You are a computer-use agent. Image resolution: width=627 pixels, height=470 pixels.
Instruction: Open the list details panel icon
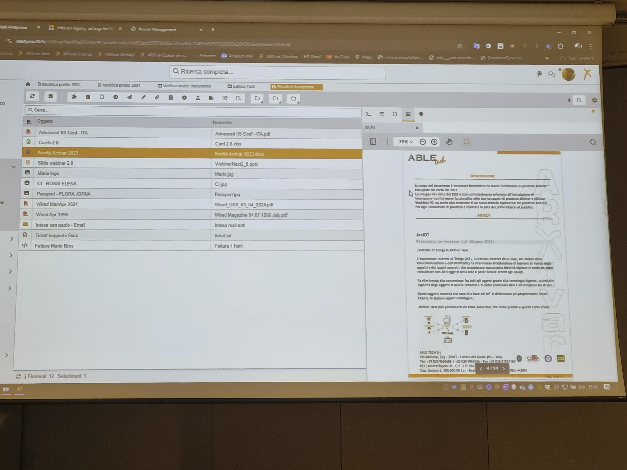(382, 114)
